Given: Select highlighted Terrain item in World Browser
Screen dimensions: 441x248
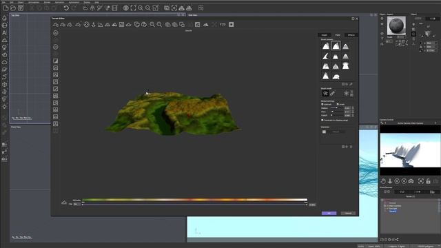Looking at the screenshot, I should coord(393,211).
